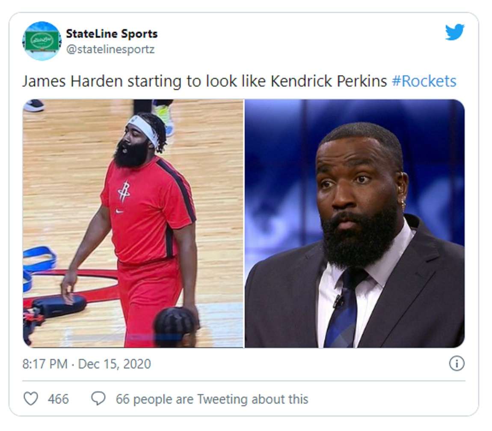Click the white headband in left photo

(145, 129)
